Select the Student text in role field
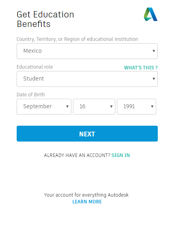This screenshot has height=226, width=178. [x=33, y=79]
